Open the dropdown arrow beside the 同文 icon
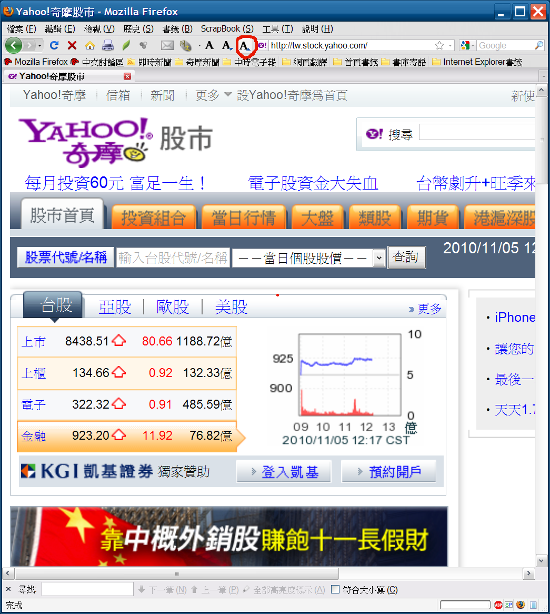This screenshot has height=614, width=550. click(199, 46)
